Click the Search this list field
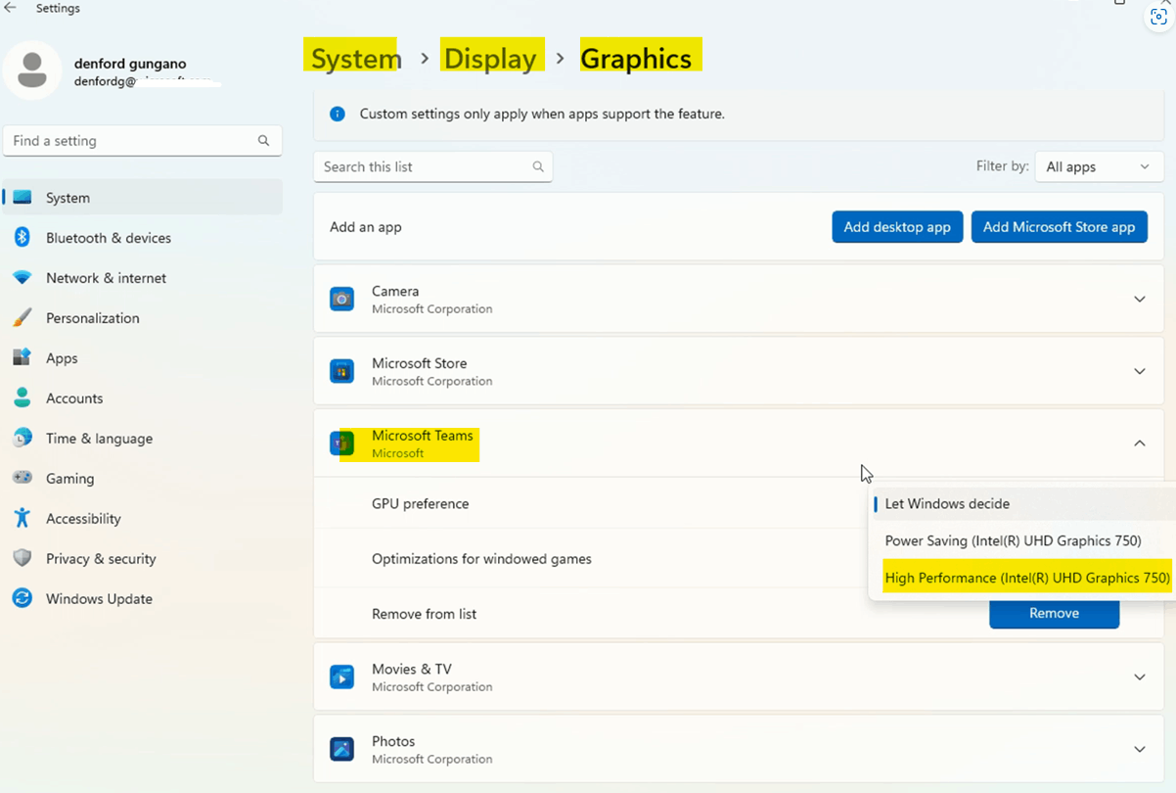Screen dimensions: 1176x793 432,166
